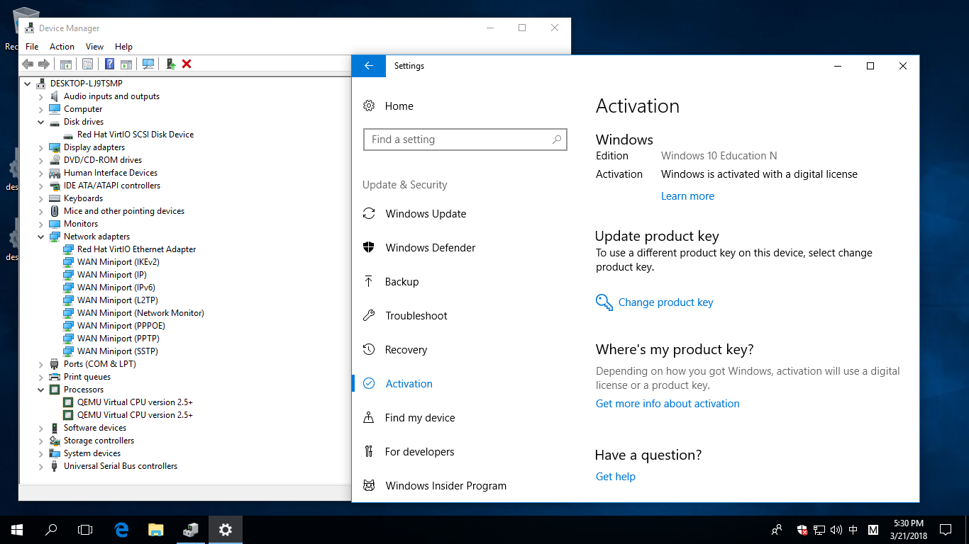Viewport: 969px width, 544px height.
Task: Click the Backup upward arrow icon
Action: pos(369,282)
